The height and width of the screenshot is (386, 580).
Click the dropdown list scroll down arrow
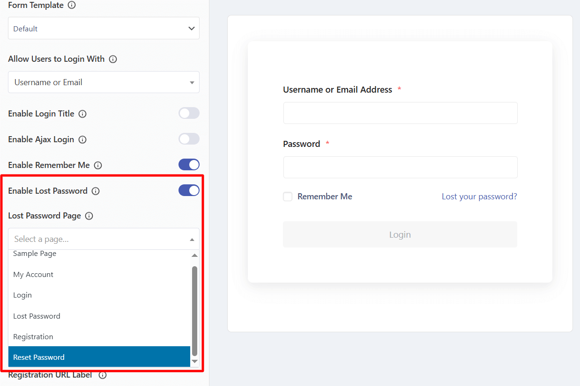point(195,361)
